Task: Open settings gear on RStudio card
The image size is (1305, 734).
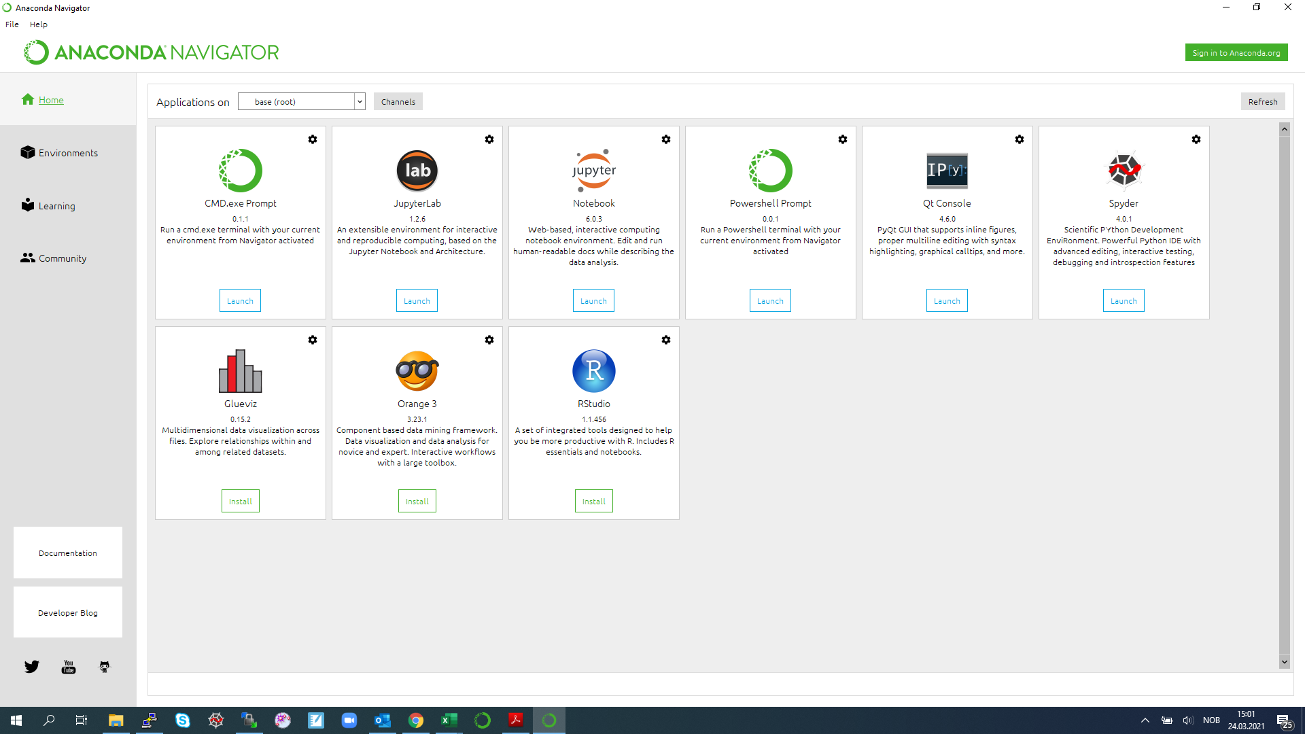Action: pyautogui.click(x=666, y=340)
